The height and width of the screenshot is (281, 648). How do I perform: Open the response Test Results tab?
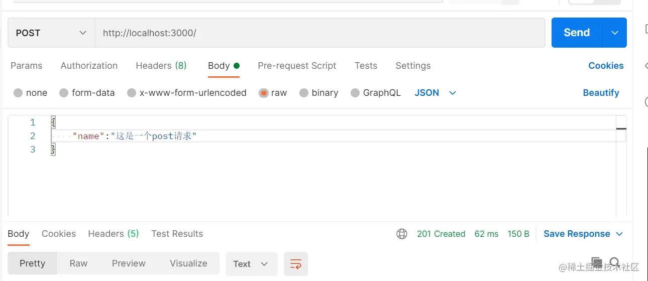click(x=177, y=234)
